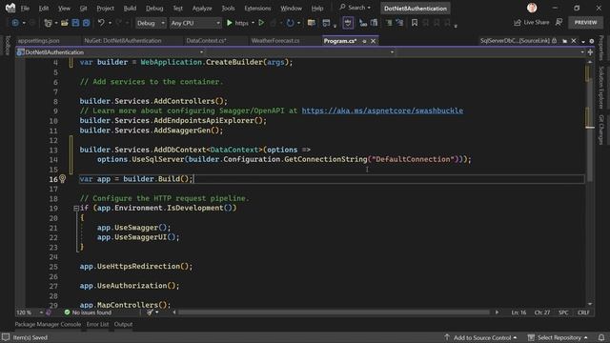Click the Search box in title bar

[355, 8]
